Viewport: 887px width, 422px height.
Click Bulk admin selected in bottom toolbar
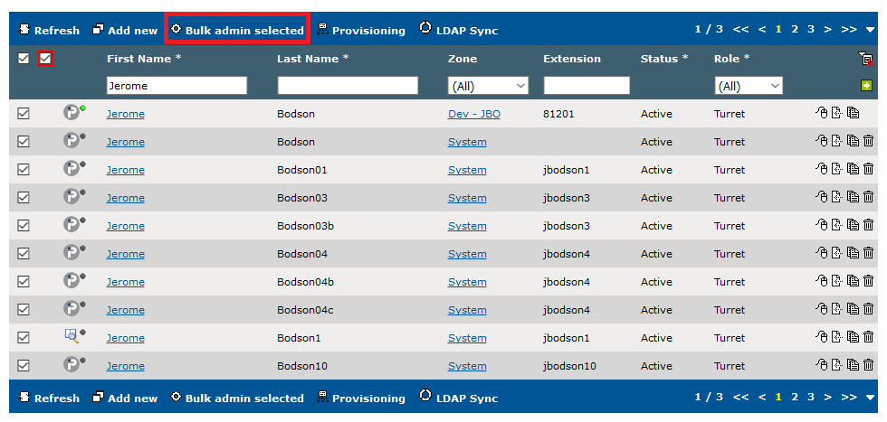(237, 398)
